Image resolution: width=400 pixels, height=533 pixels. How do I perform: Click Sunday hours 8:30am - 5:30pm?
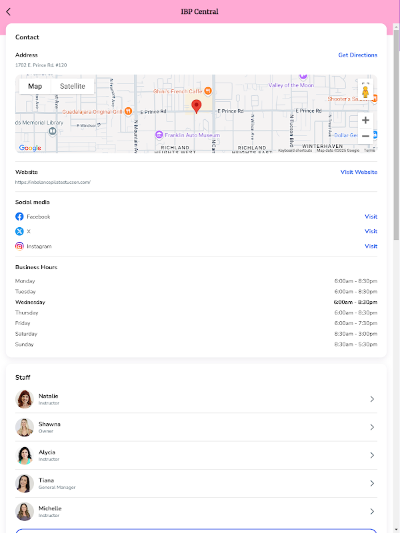coord(356,344)
